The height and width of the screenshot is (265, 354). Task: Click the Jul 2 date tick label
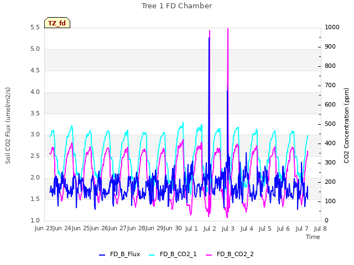210,229
